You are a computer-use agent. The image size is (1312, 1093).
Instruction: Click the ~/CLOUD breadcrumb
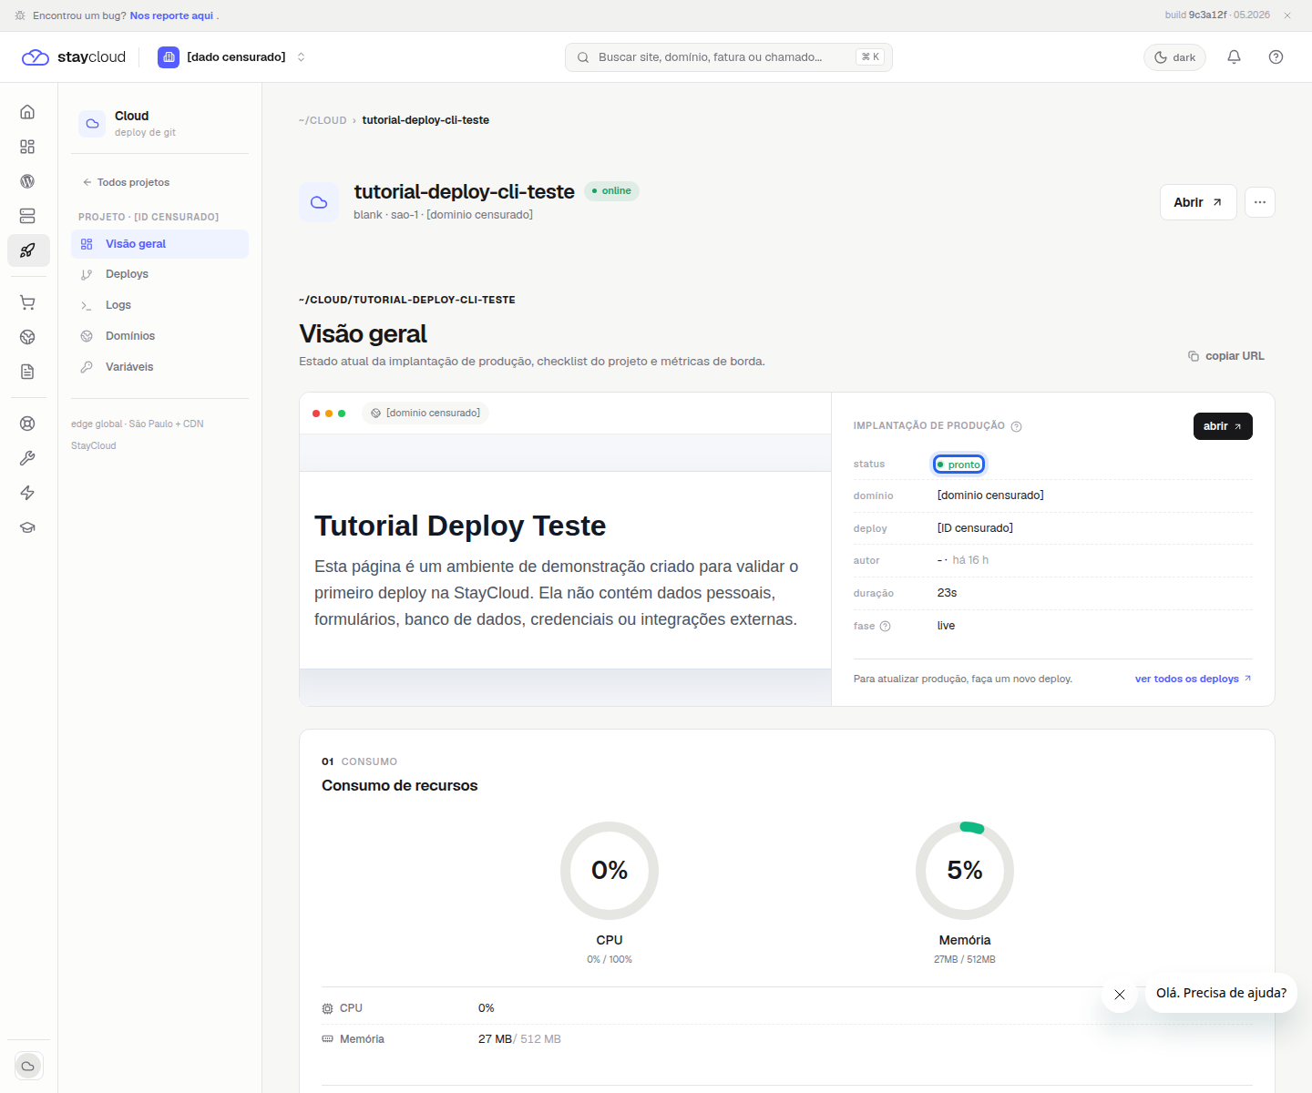coord(323,120)
